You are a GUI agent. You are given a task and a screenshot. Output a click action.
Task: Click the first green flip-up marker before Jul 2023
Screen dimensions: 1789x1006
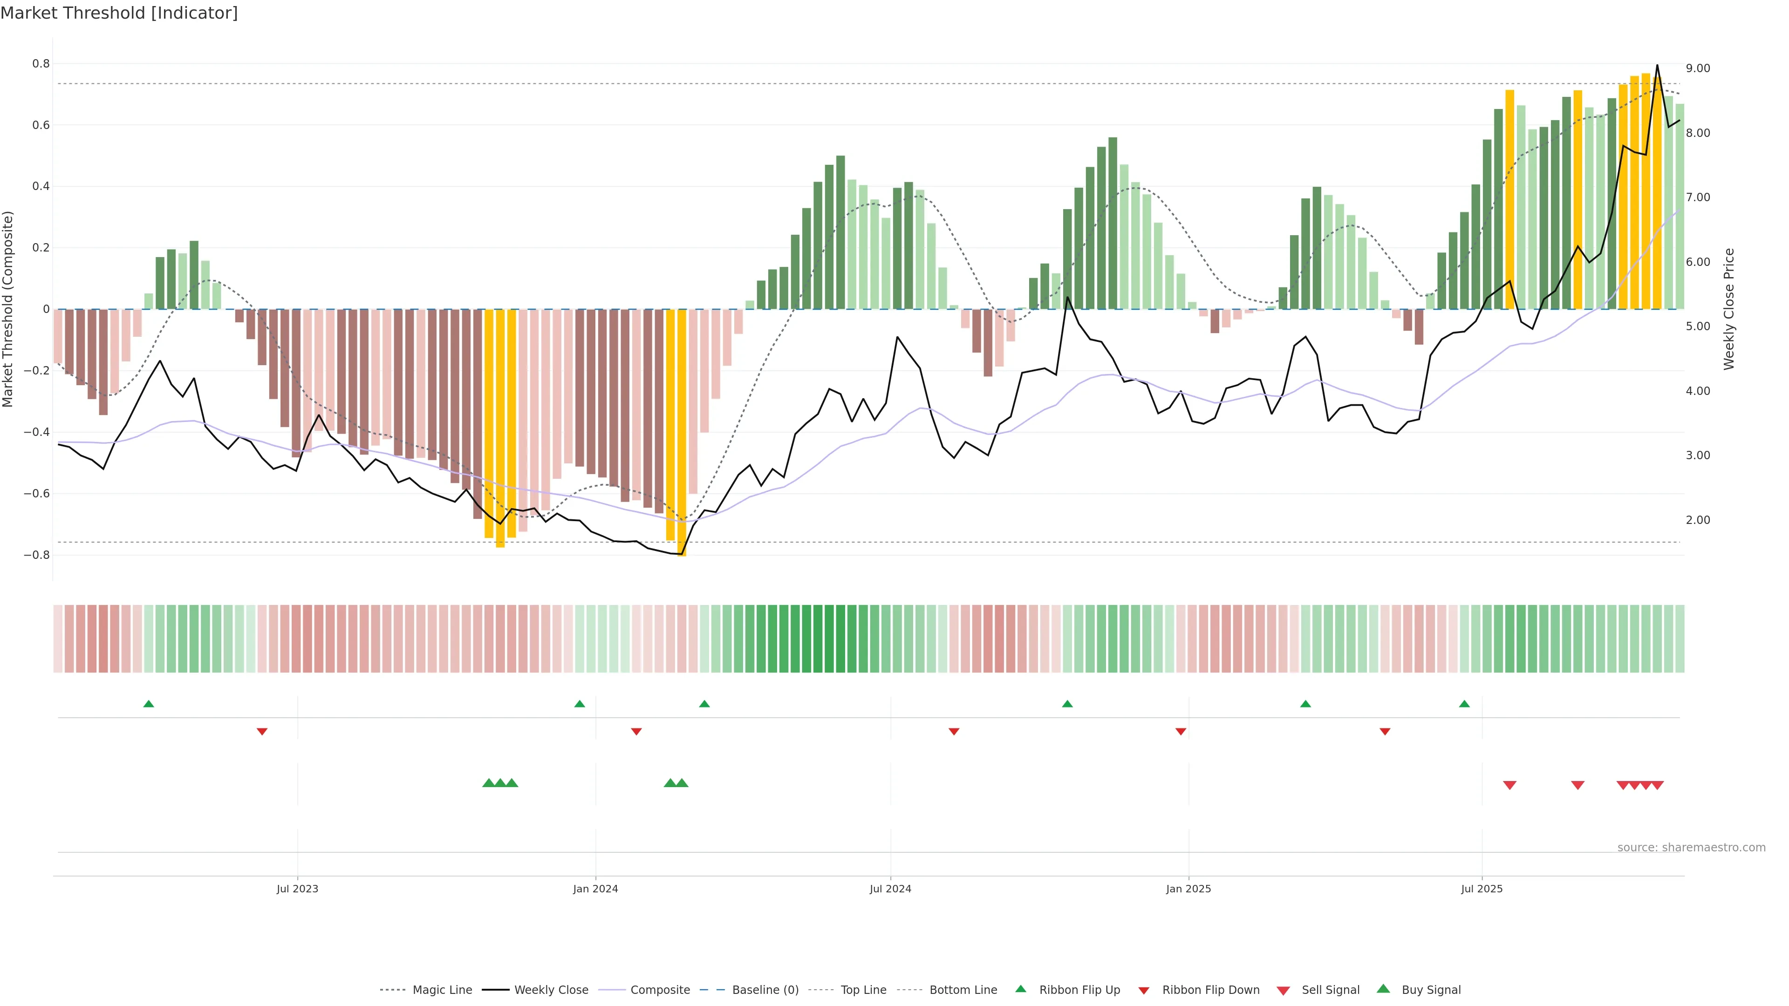point(149,704)
